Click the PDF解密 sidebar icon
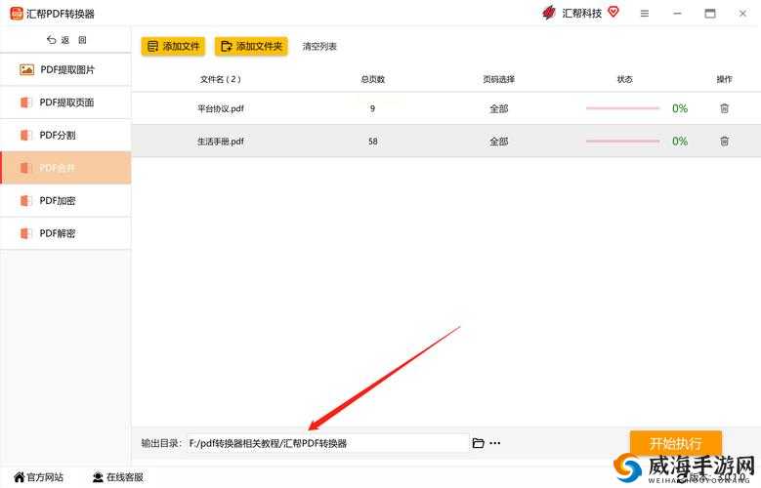 (x=25, y=233)
